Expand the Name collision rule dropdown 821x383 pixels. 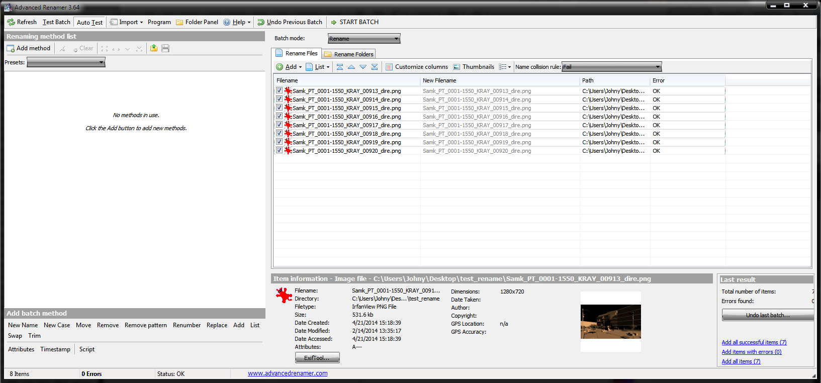[x=611, y=67]
